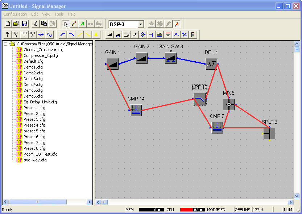Select two_way.cfg in the file tree
The width and height of the screenshot is (302, 214).
point(35,160)
